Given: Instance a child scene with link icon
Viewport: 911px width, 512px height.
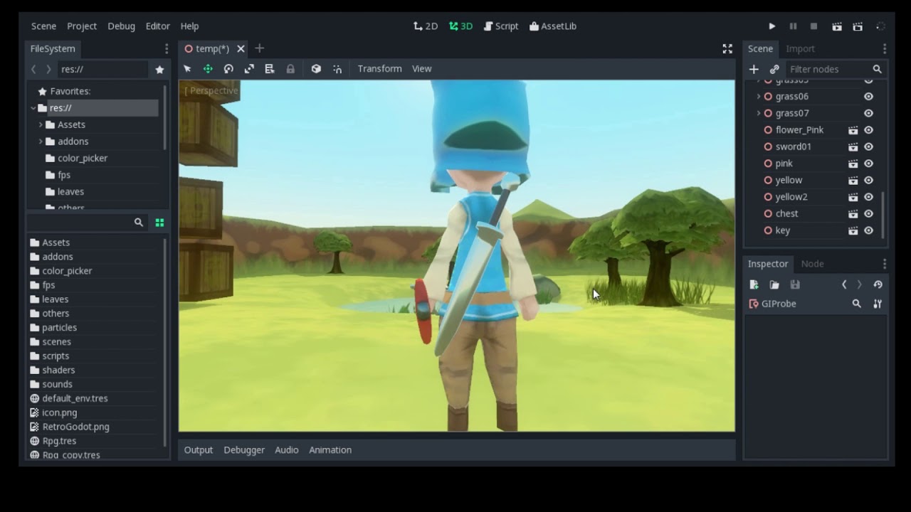Looking at the screenshot, I should pyautogui.click(x=774, y=69).
